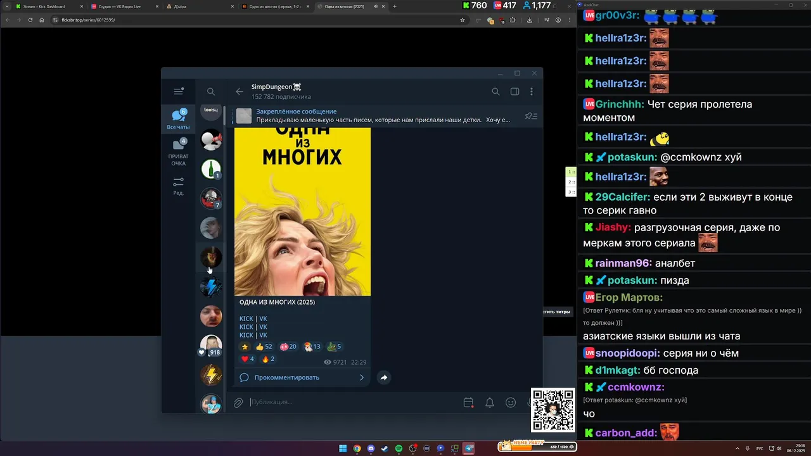Toggle the Telegram right side panel icon

514,91
